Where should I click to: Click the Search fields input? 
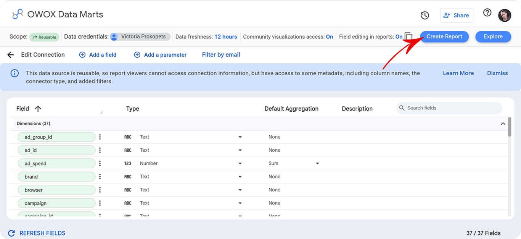449,108
